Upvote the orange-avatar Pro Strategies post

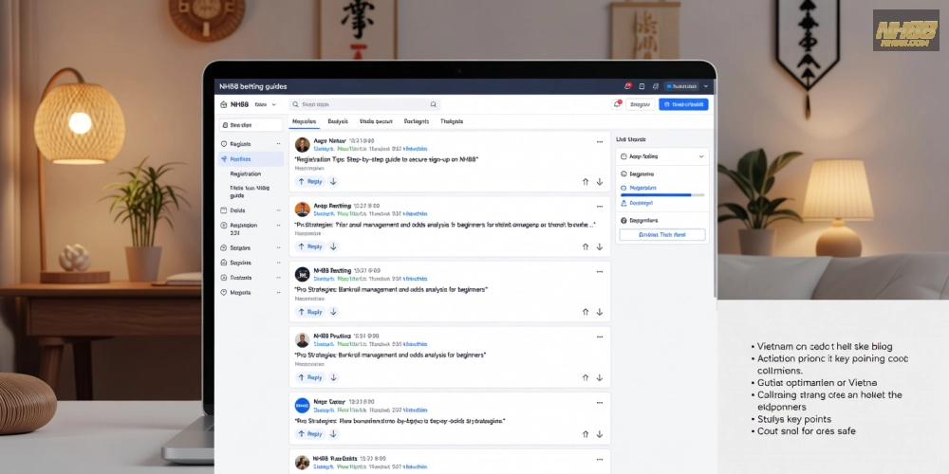[586, 246]
